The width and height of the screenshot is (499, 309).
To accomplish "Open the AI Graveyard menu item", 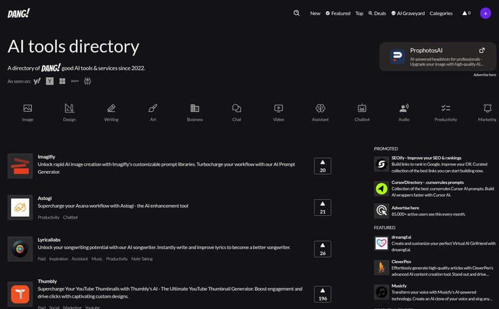I will pyautogui.click(x=408, y=13).
